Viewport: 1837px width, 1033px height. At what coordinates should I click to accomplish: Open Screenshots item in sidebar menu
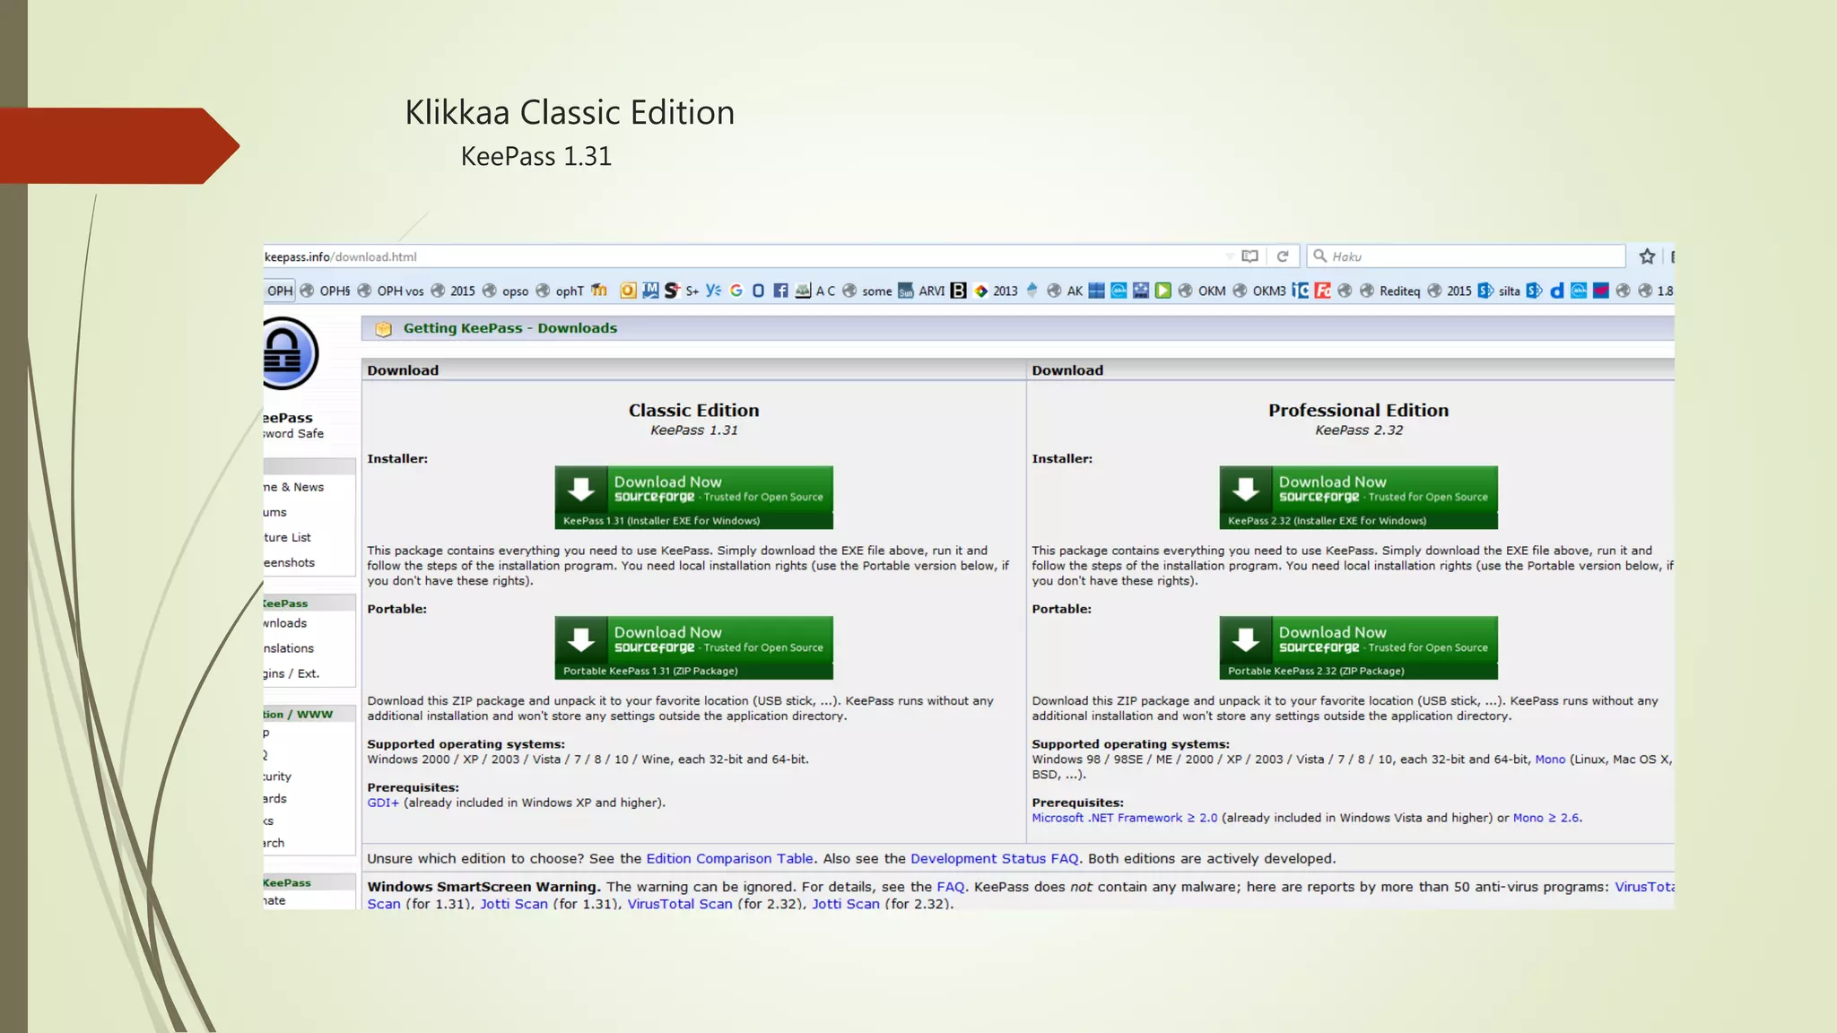(x=290, y=562)
